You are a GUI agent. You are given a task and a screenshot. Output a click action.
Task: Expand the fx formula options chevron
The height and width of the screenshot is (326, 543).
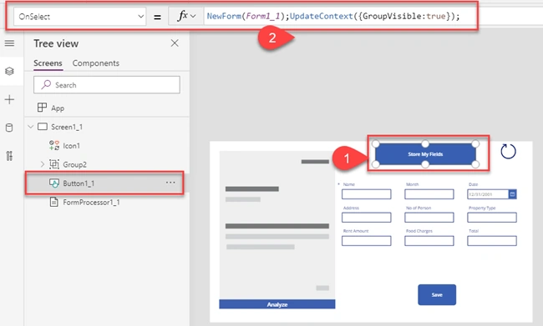click(193, 16)
